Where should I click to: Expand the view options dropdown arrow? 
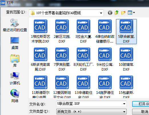pos(134,13)
